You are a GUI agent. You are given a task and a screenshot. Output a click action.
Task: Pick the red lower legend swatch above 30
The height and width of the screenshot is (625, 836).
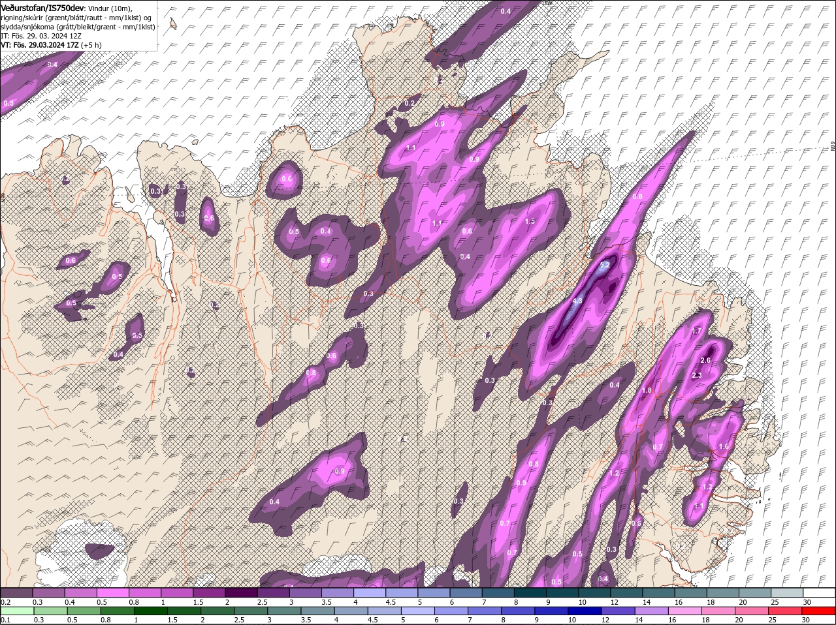point(819,611)
